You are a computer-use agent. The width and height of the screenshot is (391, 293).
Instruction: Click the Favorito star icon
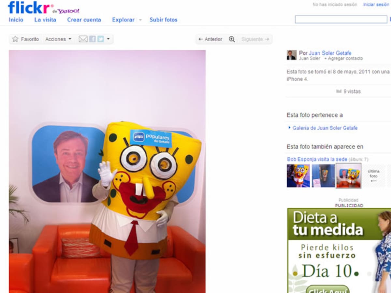15,39
